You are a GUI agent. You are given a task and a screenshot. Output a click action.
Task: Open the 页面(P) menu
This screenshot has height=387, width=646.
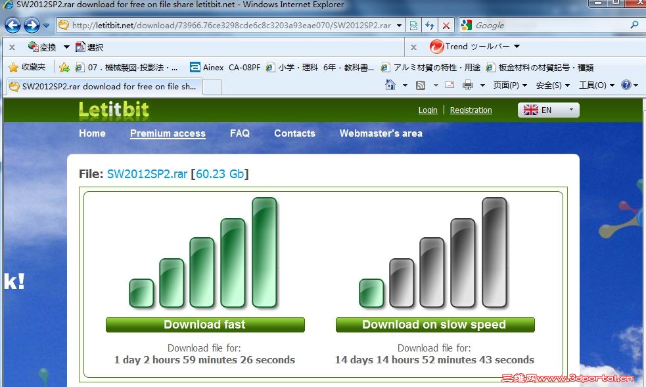pos(510,85)
